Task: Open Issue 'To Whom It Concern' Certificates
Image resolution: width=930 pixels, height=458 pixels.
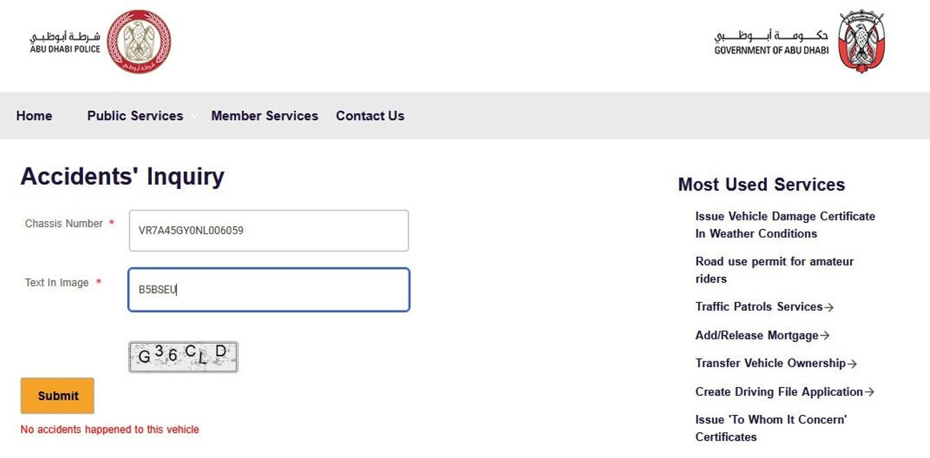Action: coord(770,428)
